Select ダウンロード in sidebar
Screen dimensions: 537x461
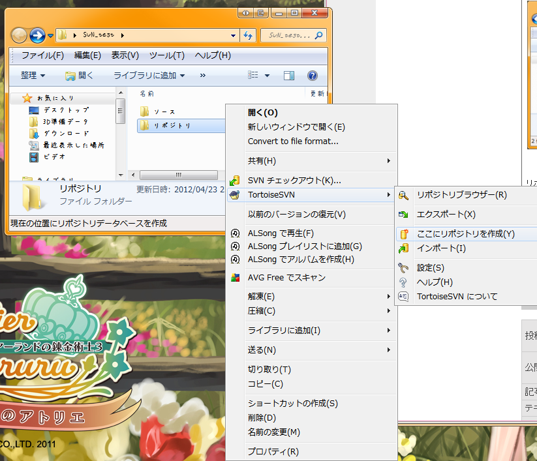[x=67, y=134]
